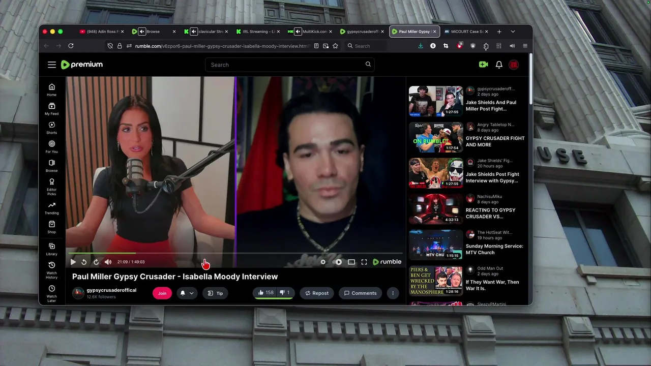Click the Join button
The width and height of the screenshot is (651, 366).
[162, 293]
